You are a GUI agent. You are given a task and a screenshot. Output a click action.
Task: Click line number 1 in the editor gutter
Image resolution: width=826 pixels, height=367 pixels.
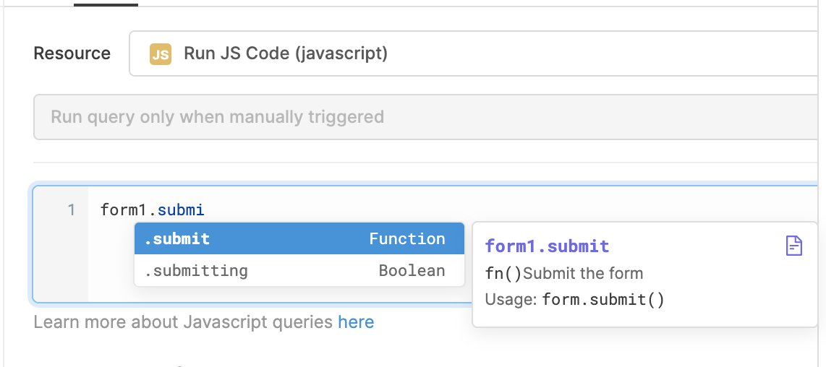pyautogui.click(x=71, y=210)
